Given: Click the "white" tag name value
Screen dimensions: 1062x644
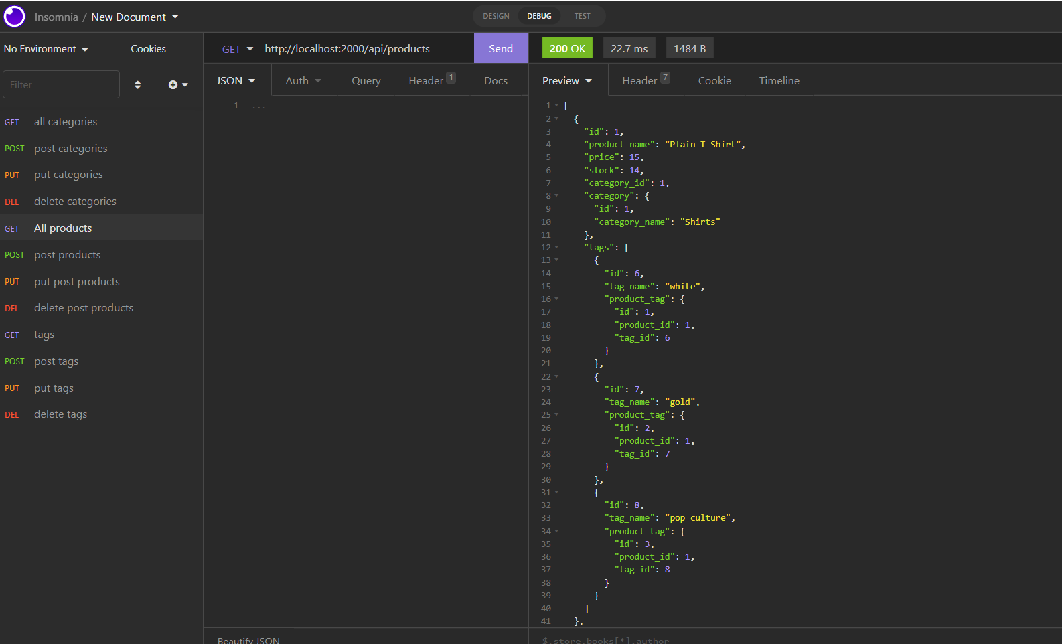Looking at the screenshot, I should tap(682, 287).
